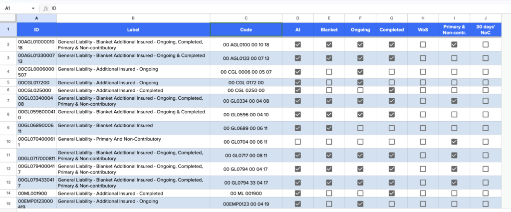Check Blanket for 00 CGL 0006 00 05 07
Image resolution: width=511 pixels, height=212 pixels.
pos(329,72)
